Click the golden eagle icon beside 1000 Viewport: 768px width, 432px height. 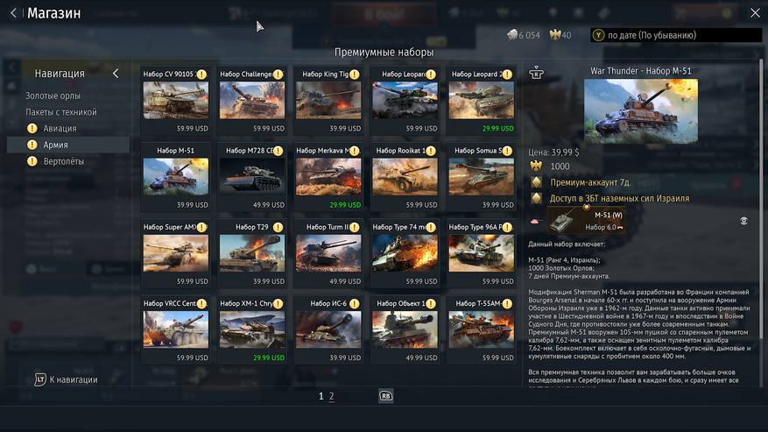536,166
